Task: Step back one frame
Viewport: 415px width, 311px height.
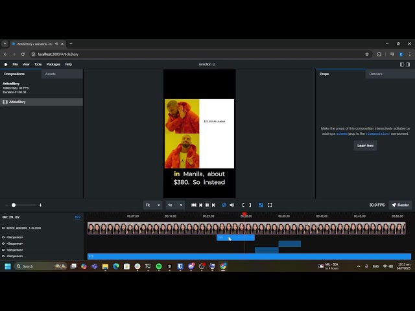Action: (x=200, y=205)
